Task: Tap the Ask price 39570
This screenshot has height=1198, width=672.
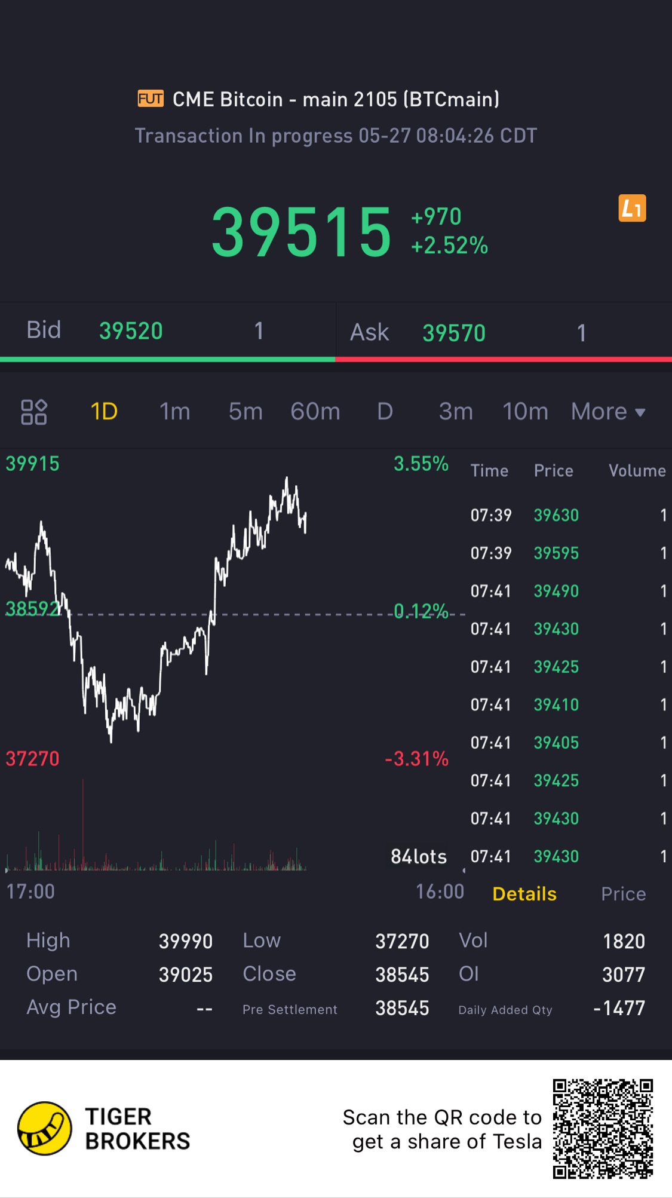Action: point(454,333)
